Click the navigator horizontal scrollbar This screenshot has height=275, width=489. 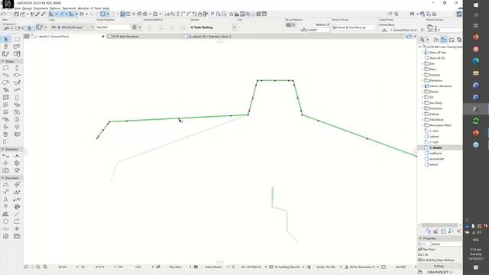(x=439, y=225)
